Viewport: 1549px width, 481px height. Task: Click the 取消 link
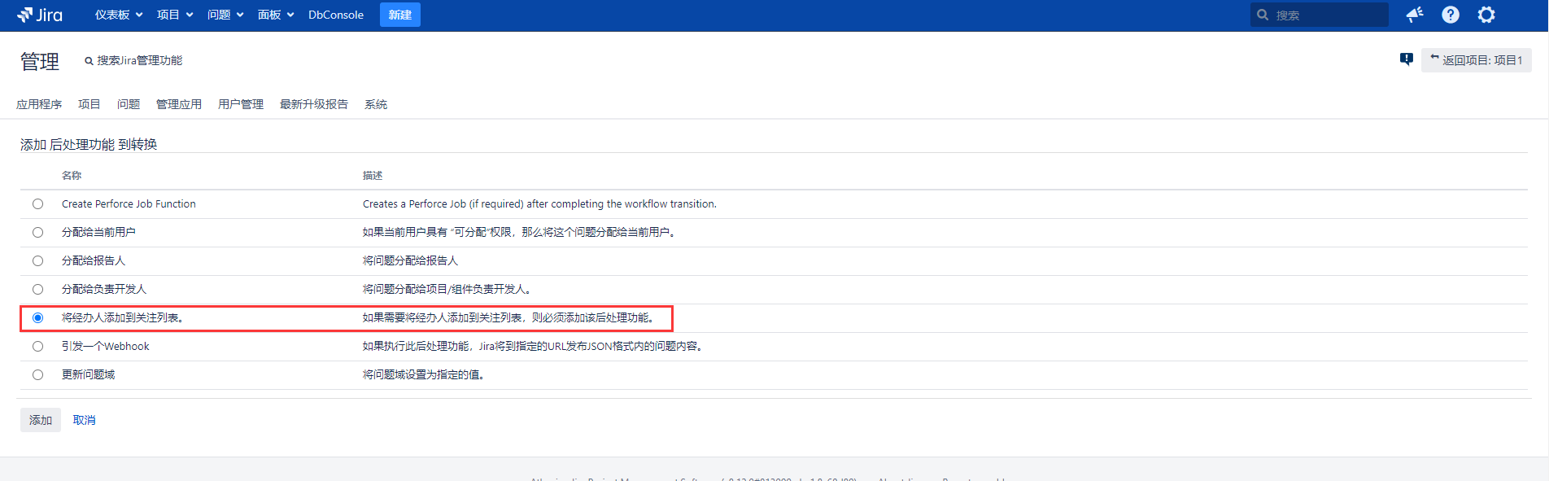85,420
